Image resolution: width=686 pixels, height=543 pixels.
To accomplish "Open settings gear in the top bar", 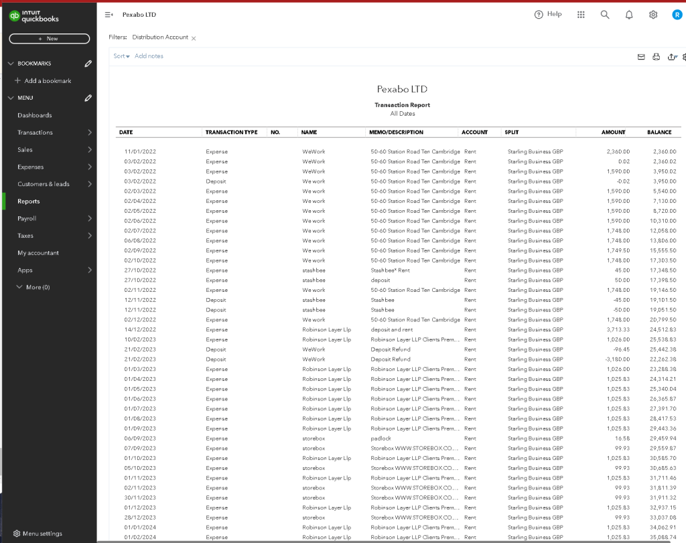I will 653,15.
